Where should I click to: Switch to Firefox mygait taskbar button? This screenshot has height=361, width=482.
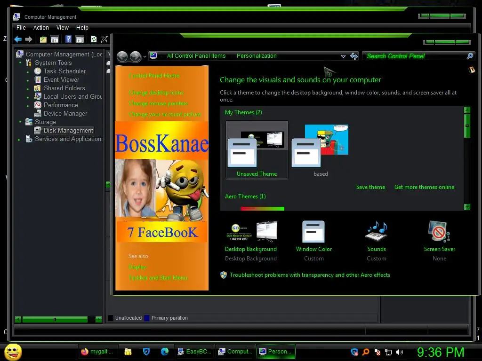pos(97,352)
